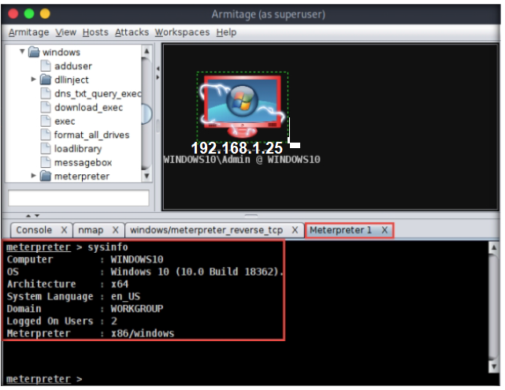
Task: Select the download_exec payload
Action: 88,108
